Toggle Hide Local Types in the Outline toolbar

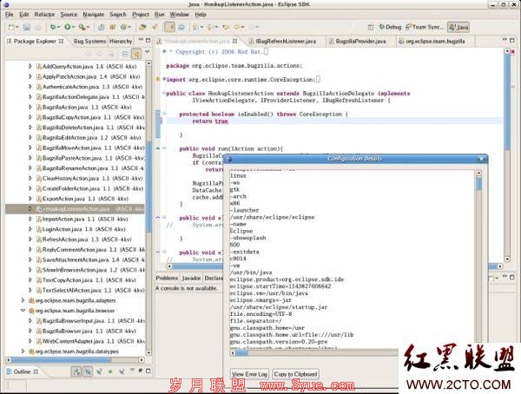tap(122, 371)
